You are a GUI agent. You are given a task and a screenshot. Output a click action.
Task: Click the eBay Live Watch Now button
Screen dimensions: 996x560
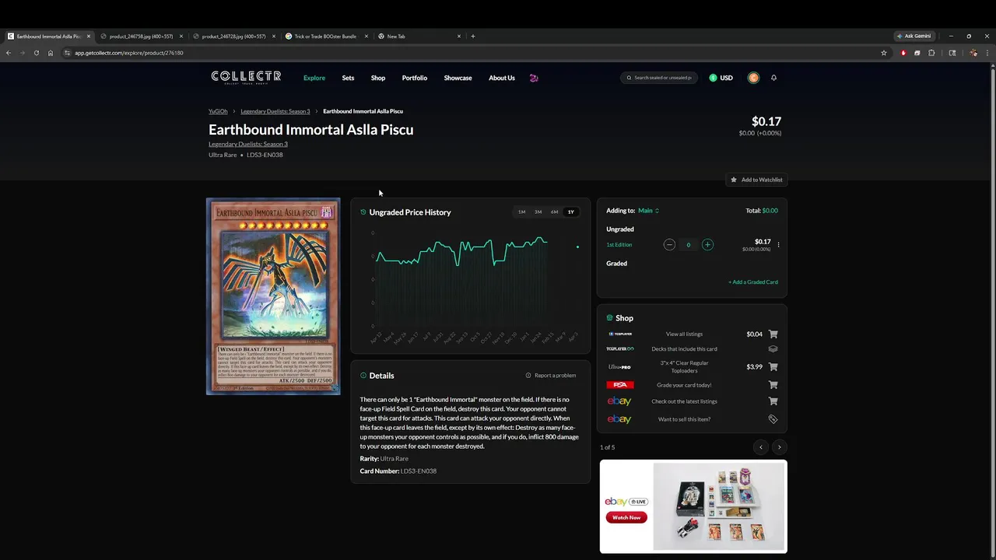(x=626, y=517)
